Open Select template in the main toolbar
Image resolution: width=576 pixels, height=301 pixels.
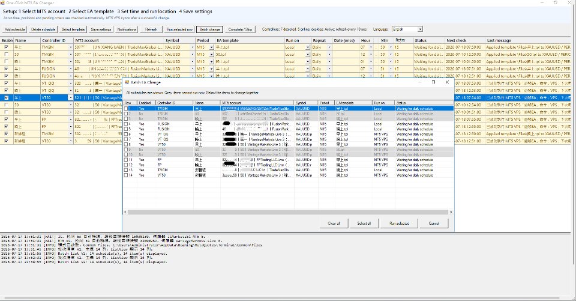(73, 29)
